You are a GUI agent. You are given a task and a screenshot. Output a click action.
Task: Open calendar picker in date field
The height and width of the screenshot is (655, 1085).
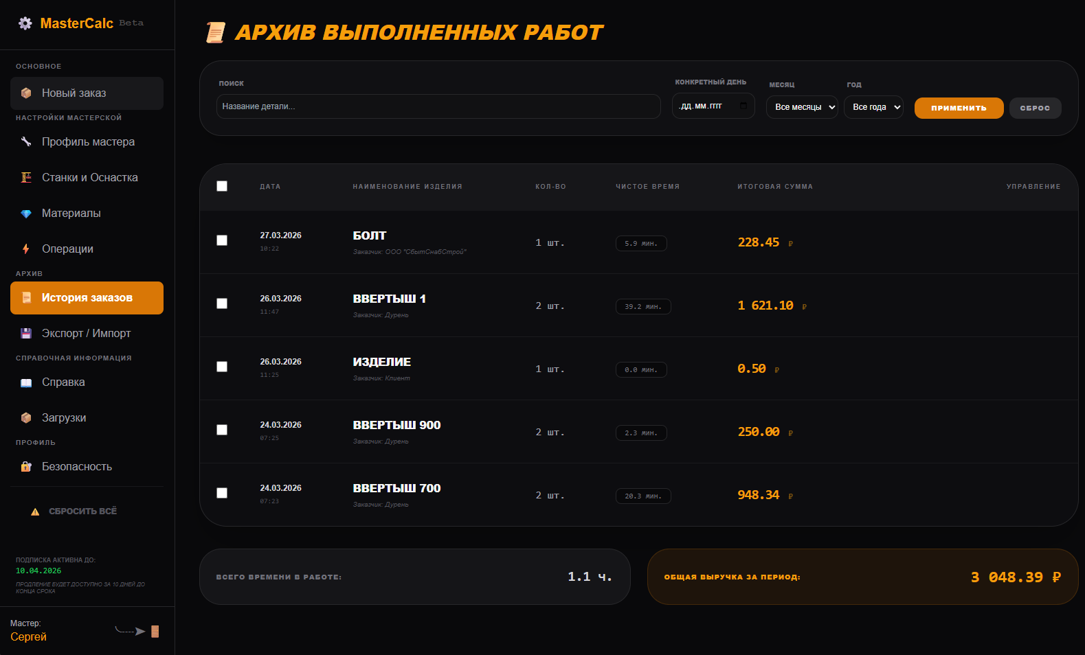coord(743,106)
